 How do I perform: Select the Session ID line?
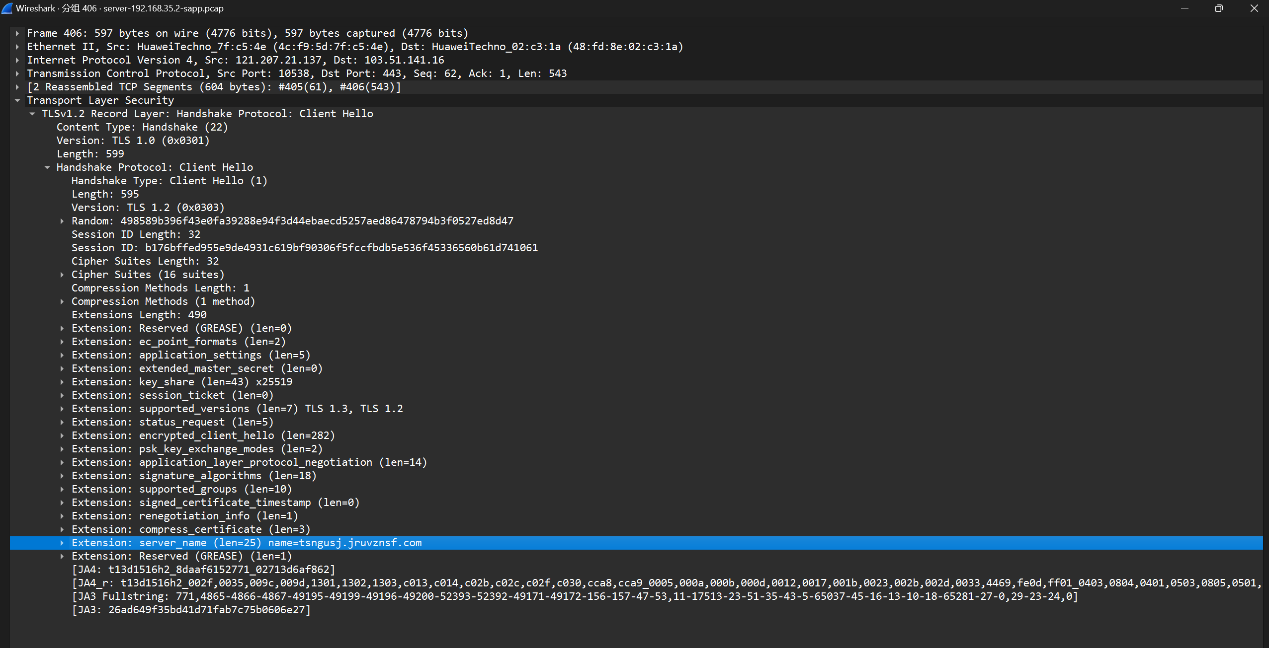pos(304,248)
